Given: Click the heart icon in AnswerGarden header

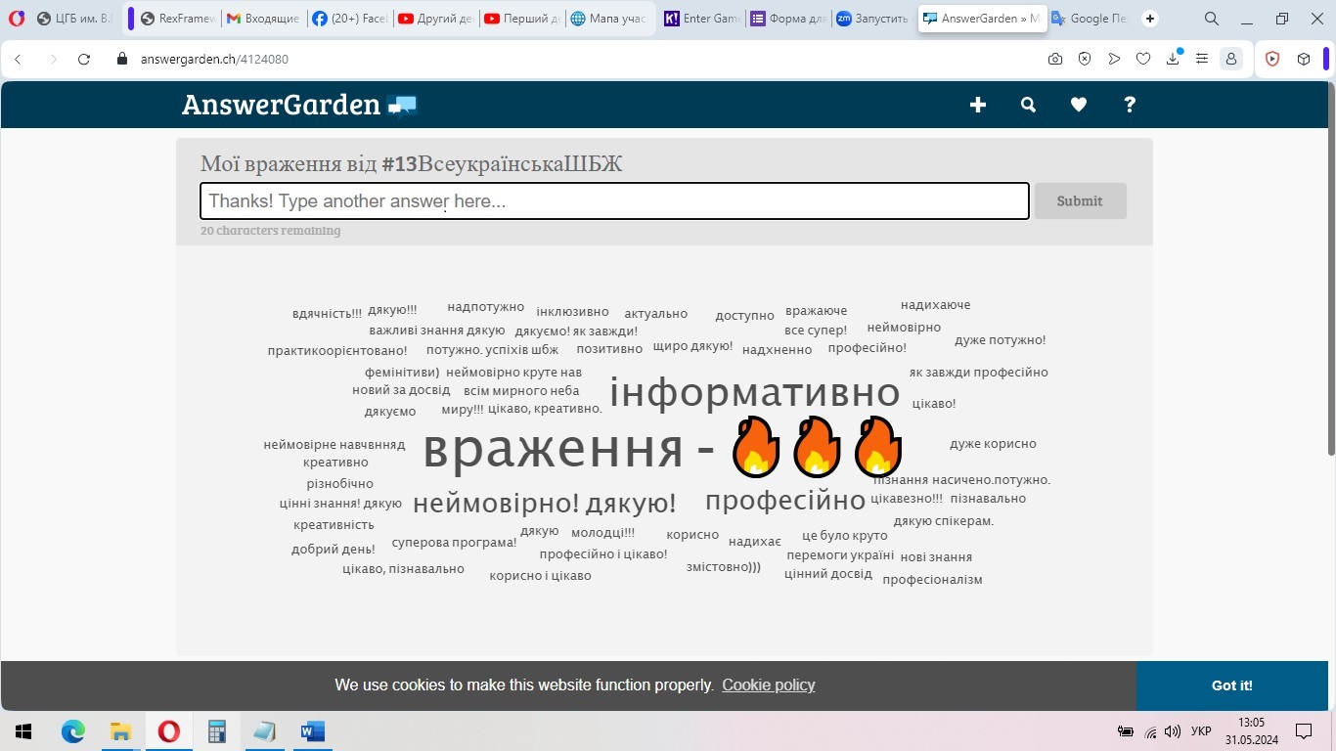Looking at the screenshot, I should [x=1079, y=105].
